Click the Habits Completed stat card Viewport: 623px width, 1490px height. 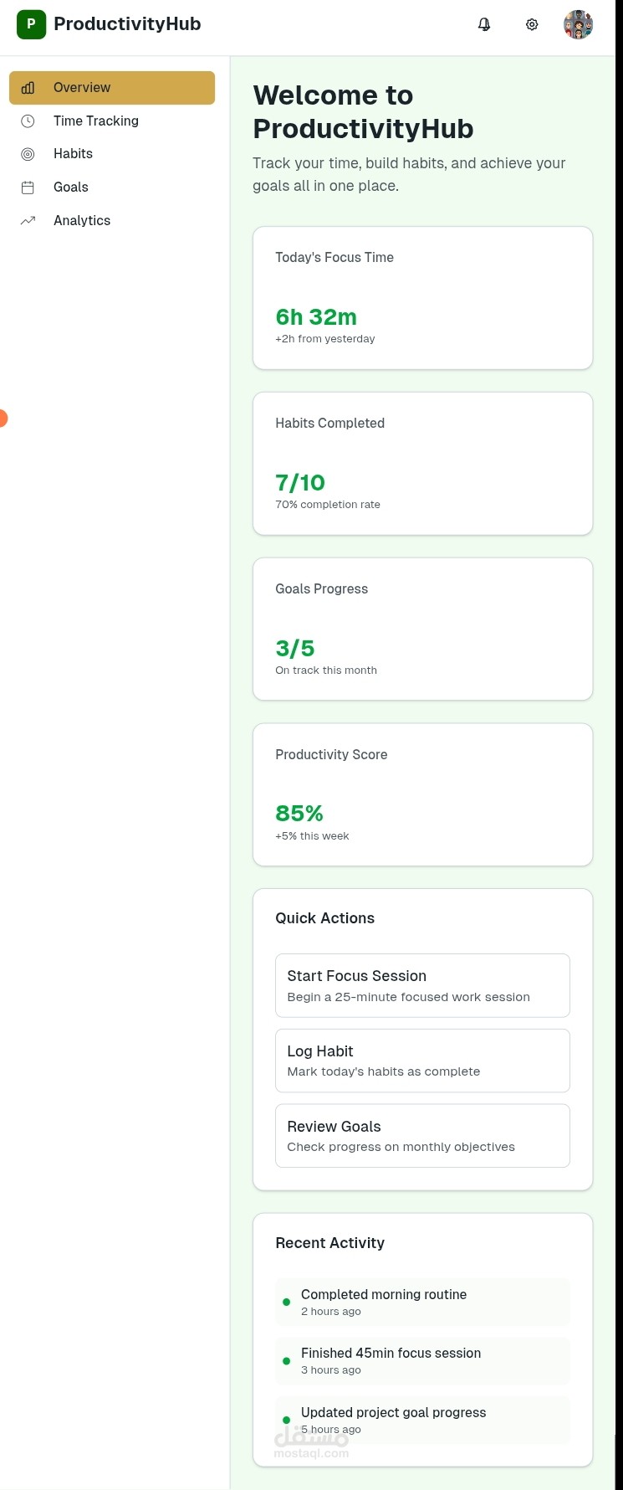pyautogui.click(x=422, y=464)
